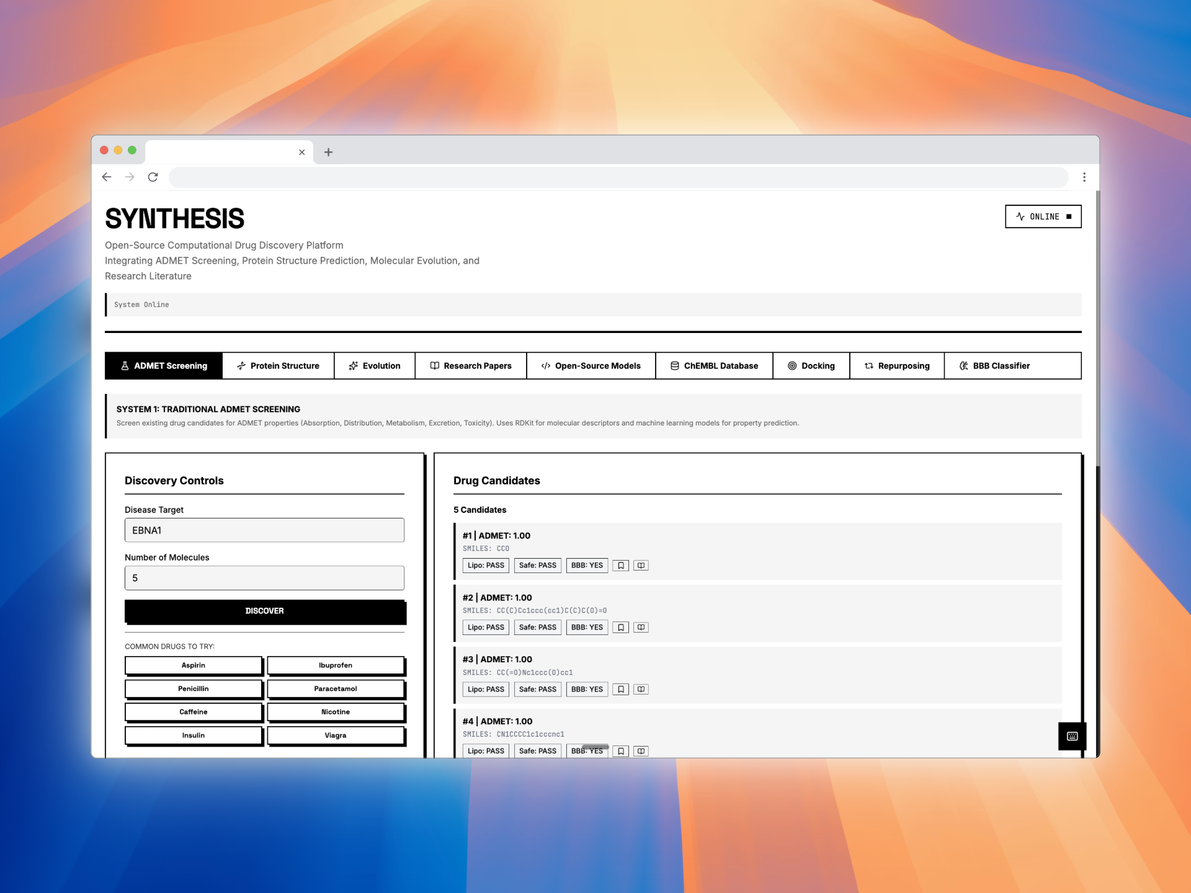Open book icon for candidate #3
The image size is (1191, 893).
(x=641, y=690)
